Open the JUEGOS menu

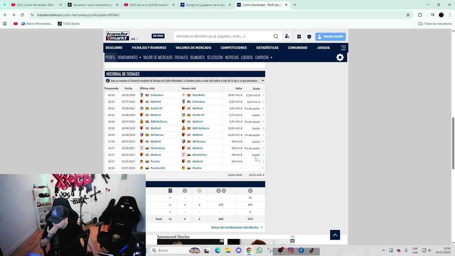[323, 48]
